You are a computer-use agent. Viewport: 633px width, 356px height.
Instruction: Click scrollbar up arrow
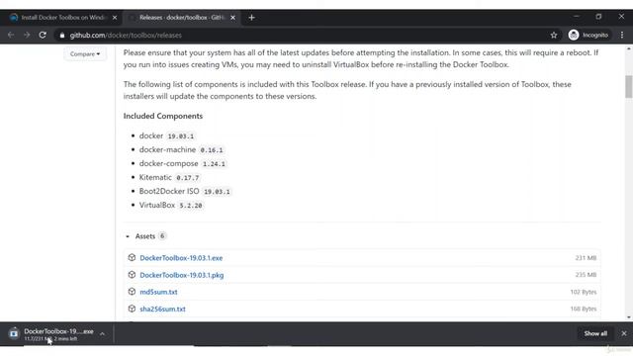[629, 48]
